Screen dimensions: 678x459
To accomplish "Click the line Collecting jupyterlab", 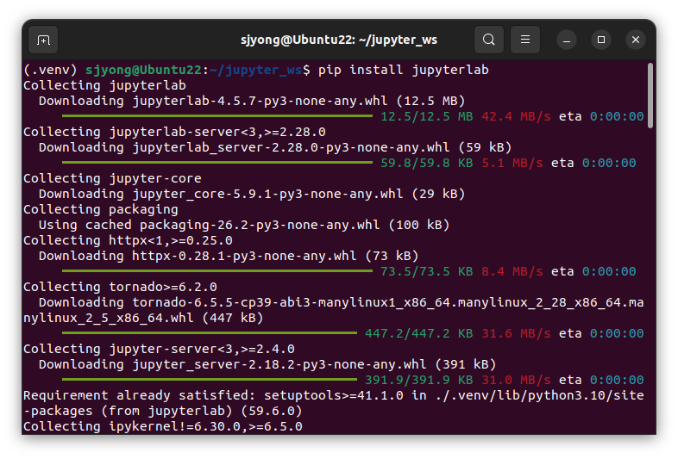I will tap(104, 85).
